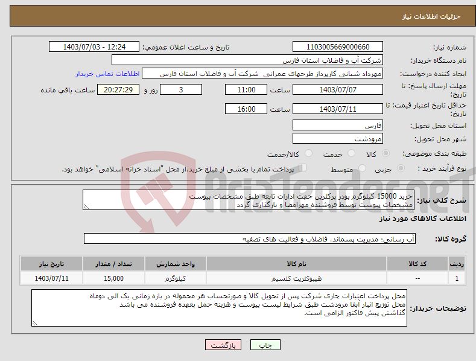Click the تاریخ نیاز column header

coord(52,263)
